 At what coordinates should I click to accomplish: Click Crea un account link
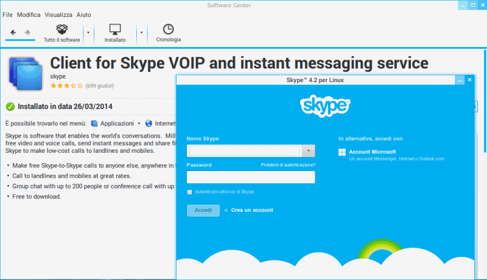point(252,210)
